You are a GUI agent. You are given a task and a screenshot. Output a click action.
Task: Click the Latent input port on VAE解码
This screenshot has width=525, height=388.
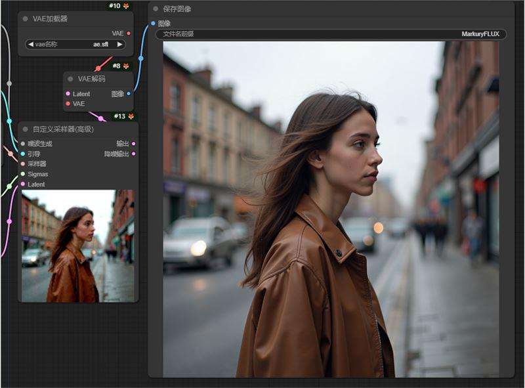68,94
